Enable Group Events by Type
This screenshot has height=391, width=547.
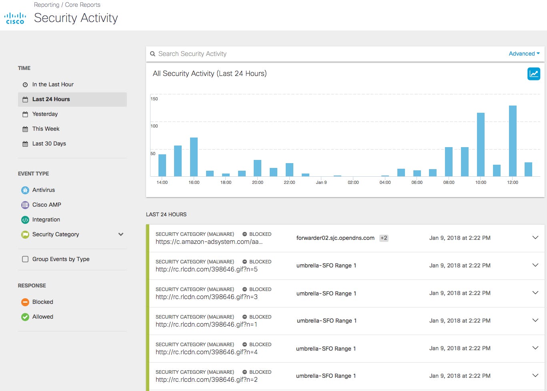(x=25, y=259)
